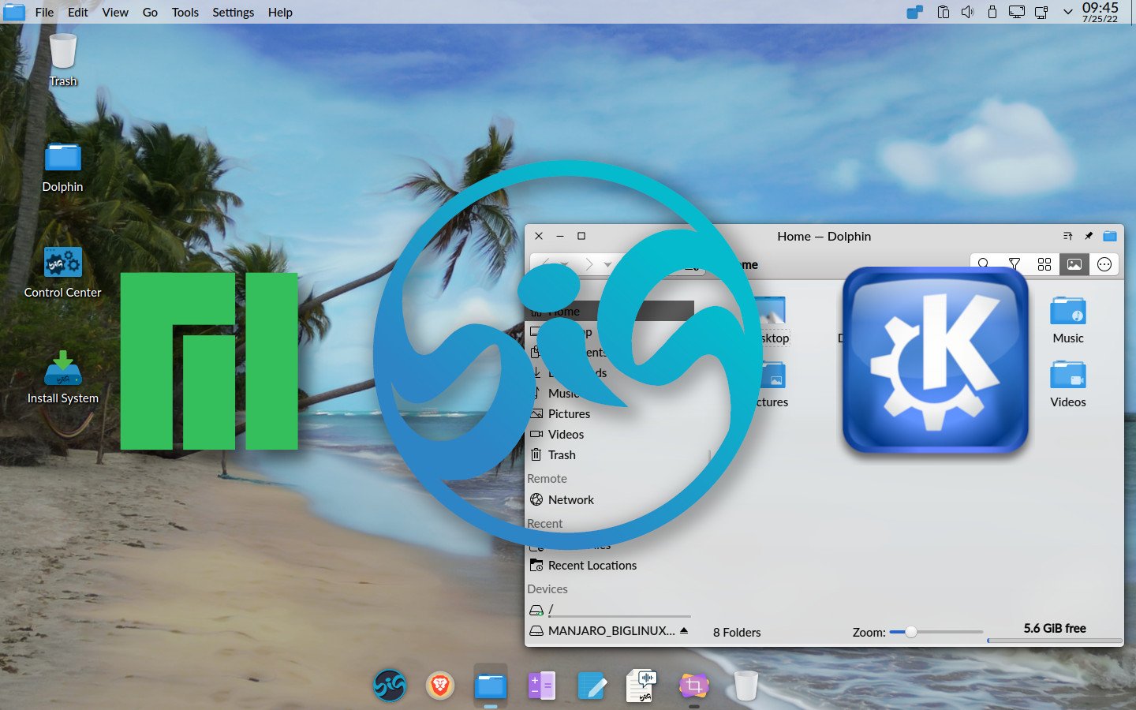The width and height of the screenshot is (1136, 710).
Task: Open the Edit menu
Action: [x=77, y=12]
